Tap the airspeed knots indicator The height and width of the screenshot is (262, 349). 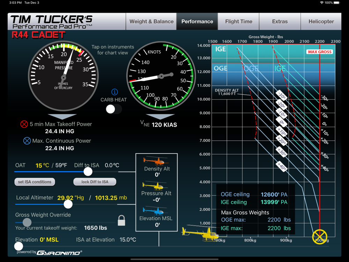coord(161,76)
